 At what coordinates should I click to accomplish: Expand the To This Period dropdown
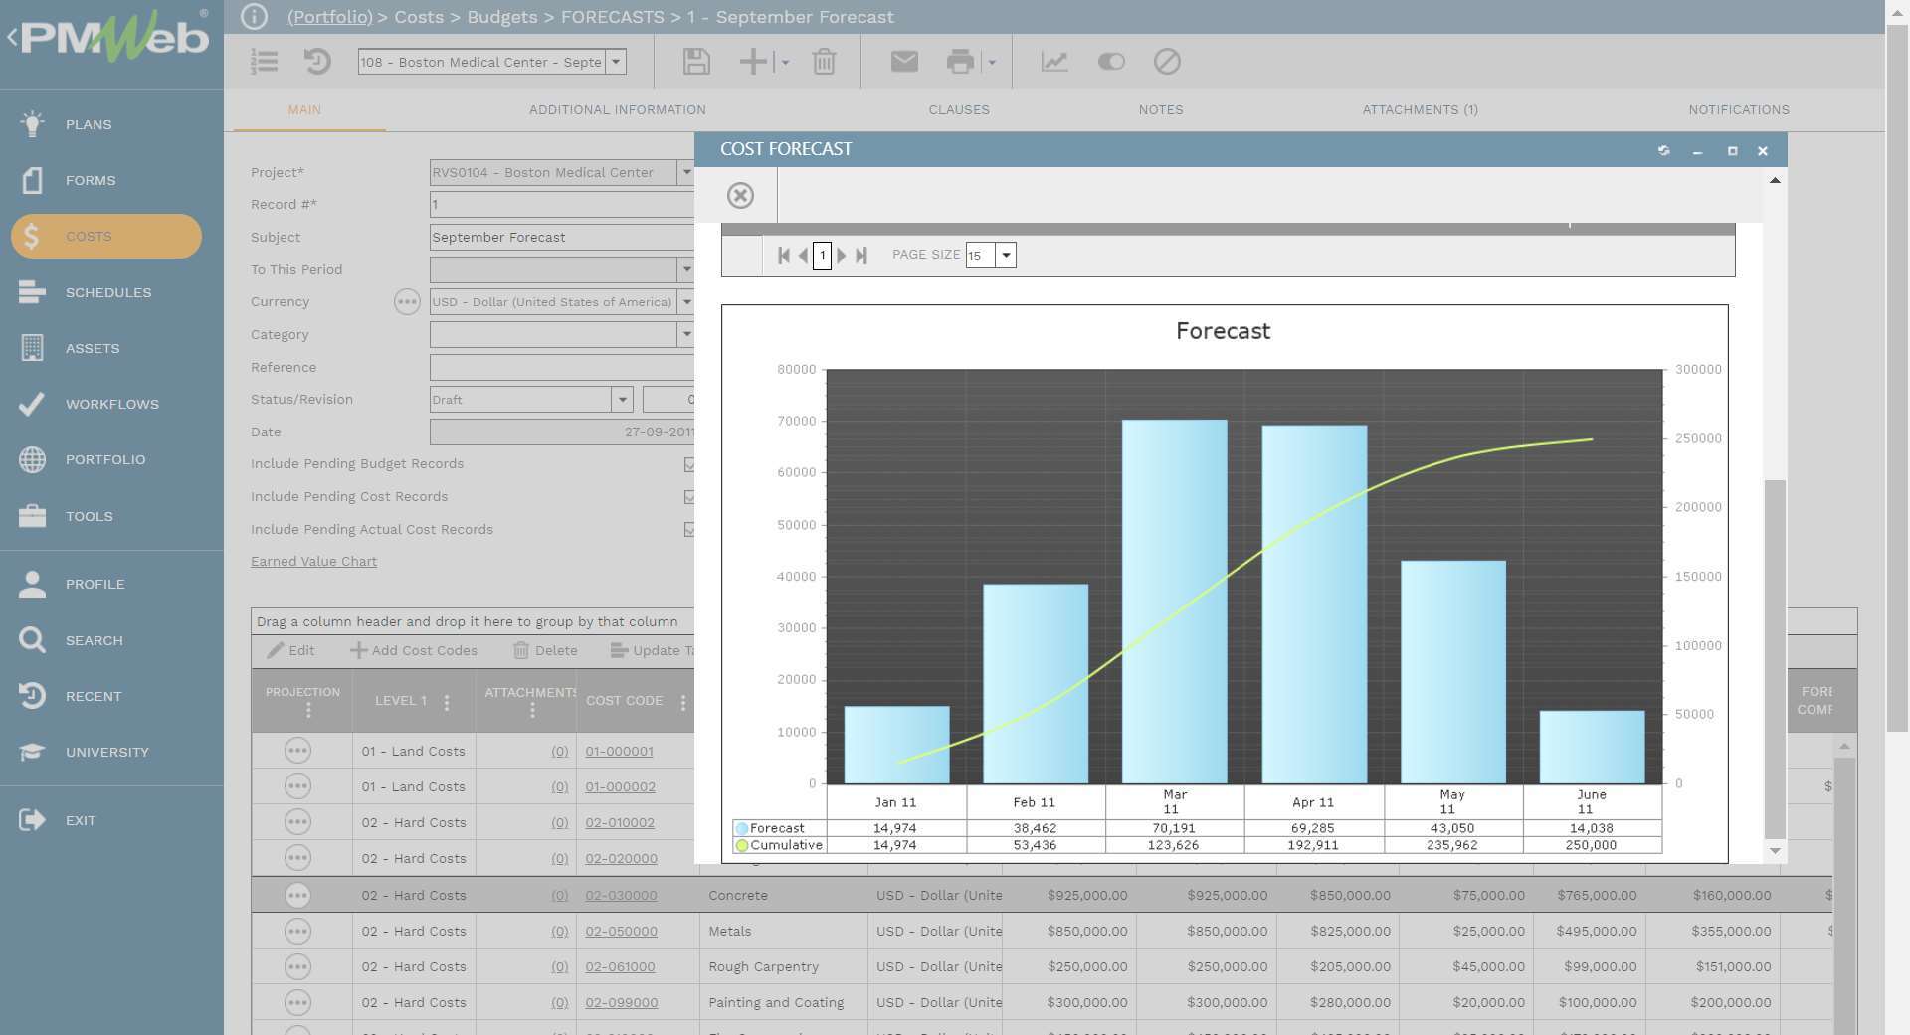click(x=685, y=269)
